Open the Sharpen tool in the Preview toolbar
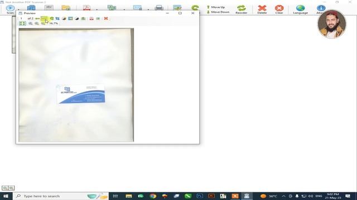This screenshot has width=357, height=200. pyautogui.click(x=83, y=18)
